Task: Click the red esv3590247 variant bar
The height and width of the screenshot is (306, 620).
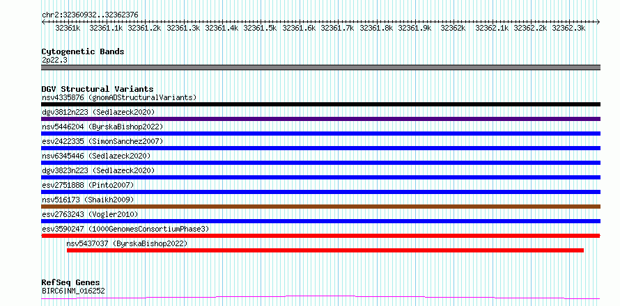Action: (x=320, y=236)
